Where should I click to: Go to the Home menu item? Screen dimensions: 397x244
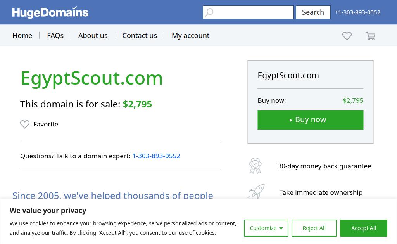tap(22, 35)
